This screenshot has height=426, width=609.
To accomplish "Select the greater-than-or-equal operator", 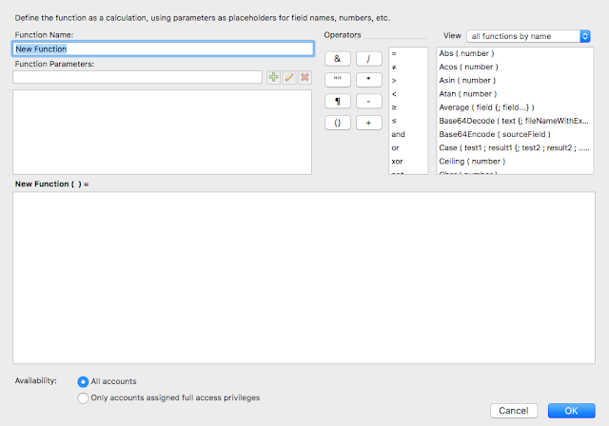I will click(x=408, y=107).
